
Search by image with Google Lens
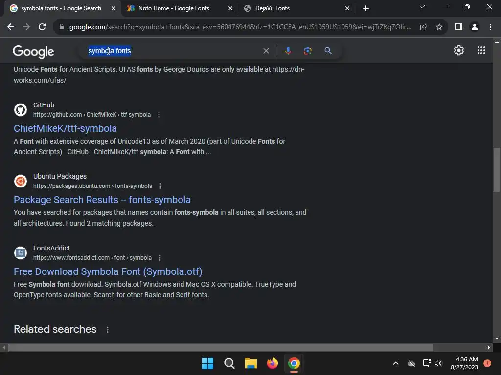coord(308,51)
